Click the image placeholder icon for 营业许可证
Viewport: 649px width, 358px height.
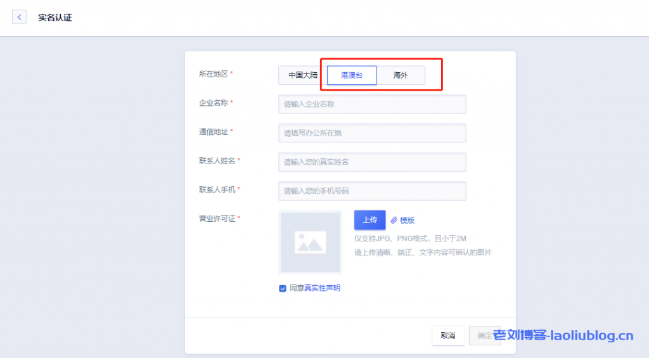click(x=310, y=242)
